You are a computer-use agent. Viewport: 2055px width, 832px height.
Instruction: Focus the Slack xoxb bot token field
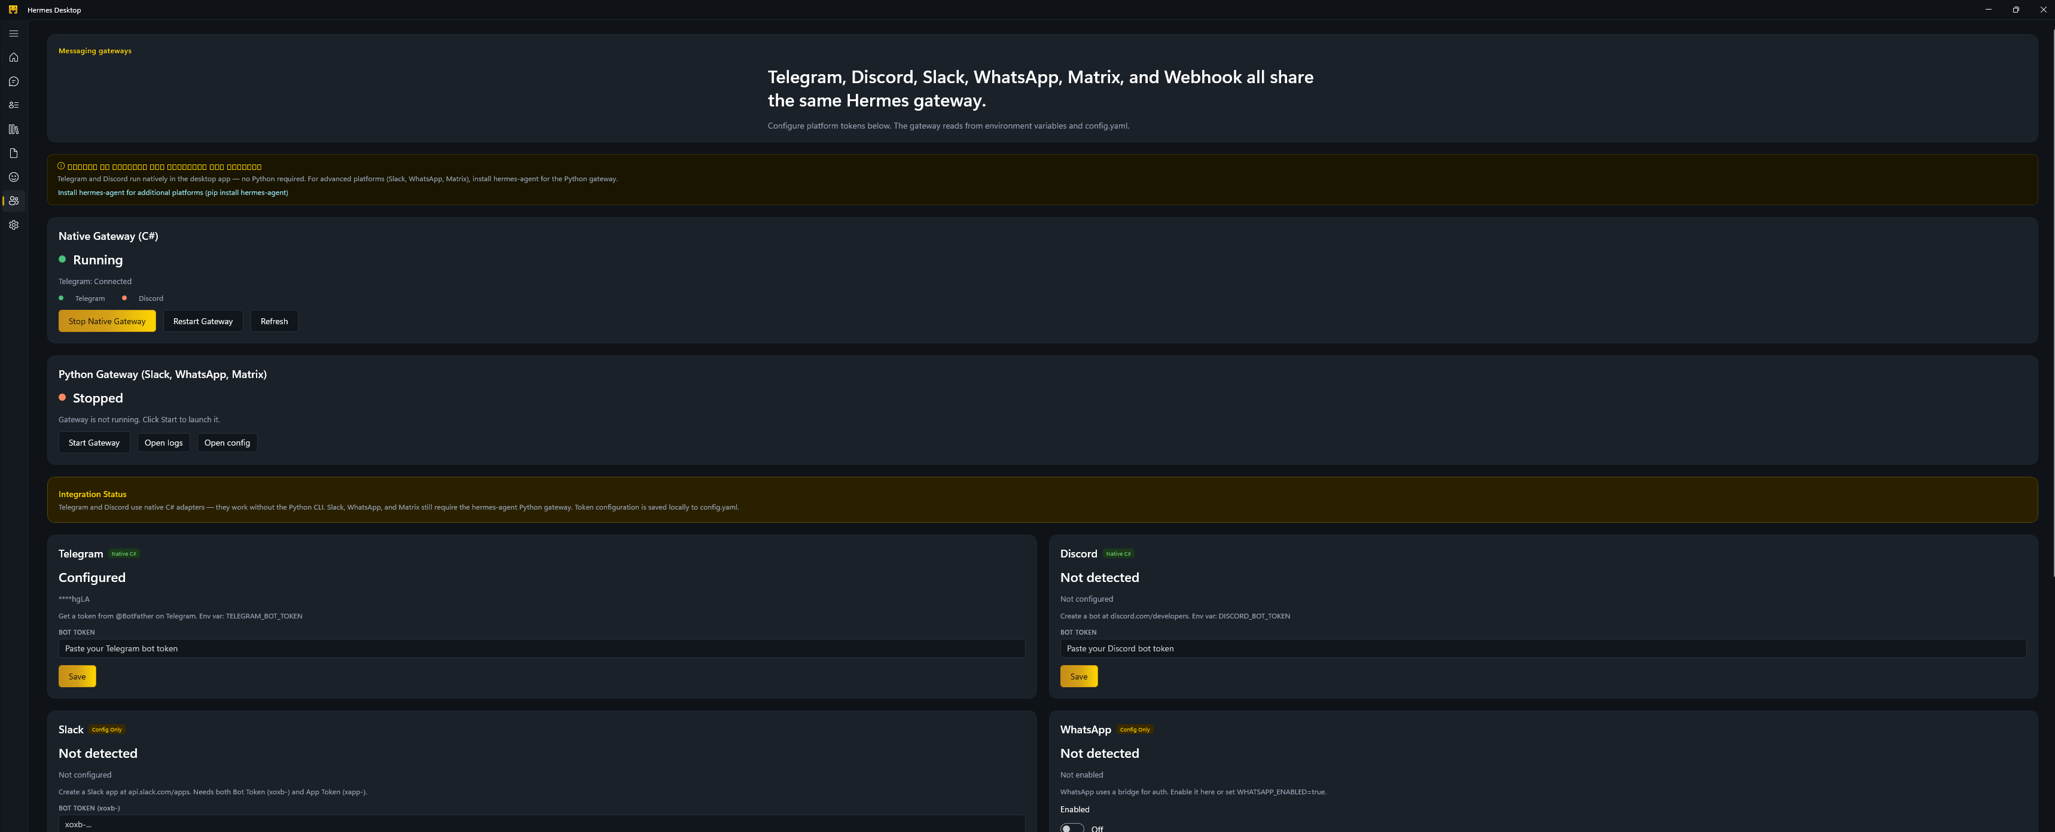[542, 824]
